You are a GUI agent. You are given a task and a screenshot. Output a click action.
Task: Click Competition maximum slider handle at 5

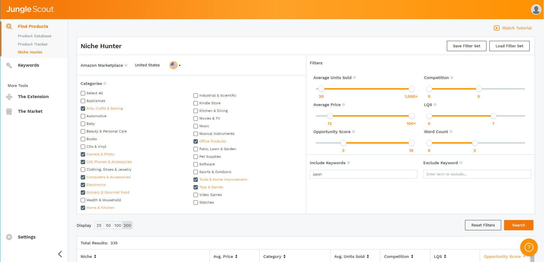pyautogui.click(x=479, y=89)
